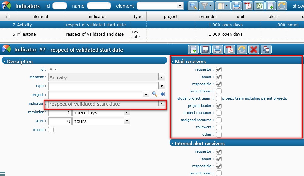Check the closed checkbox
Screen dimensions: 304x176
click(x=51, y=130)
